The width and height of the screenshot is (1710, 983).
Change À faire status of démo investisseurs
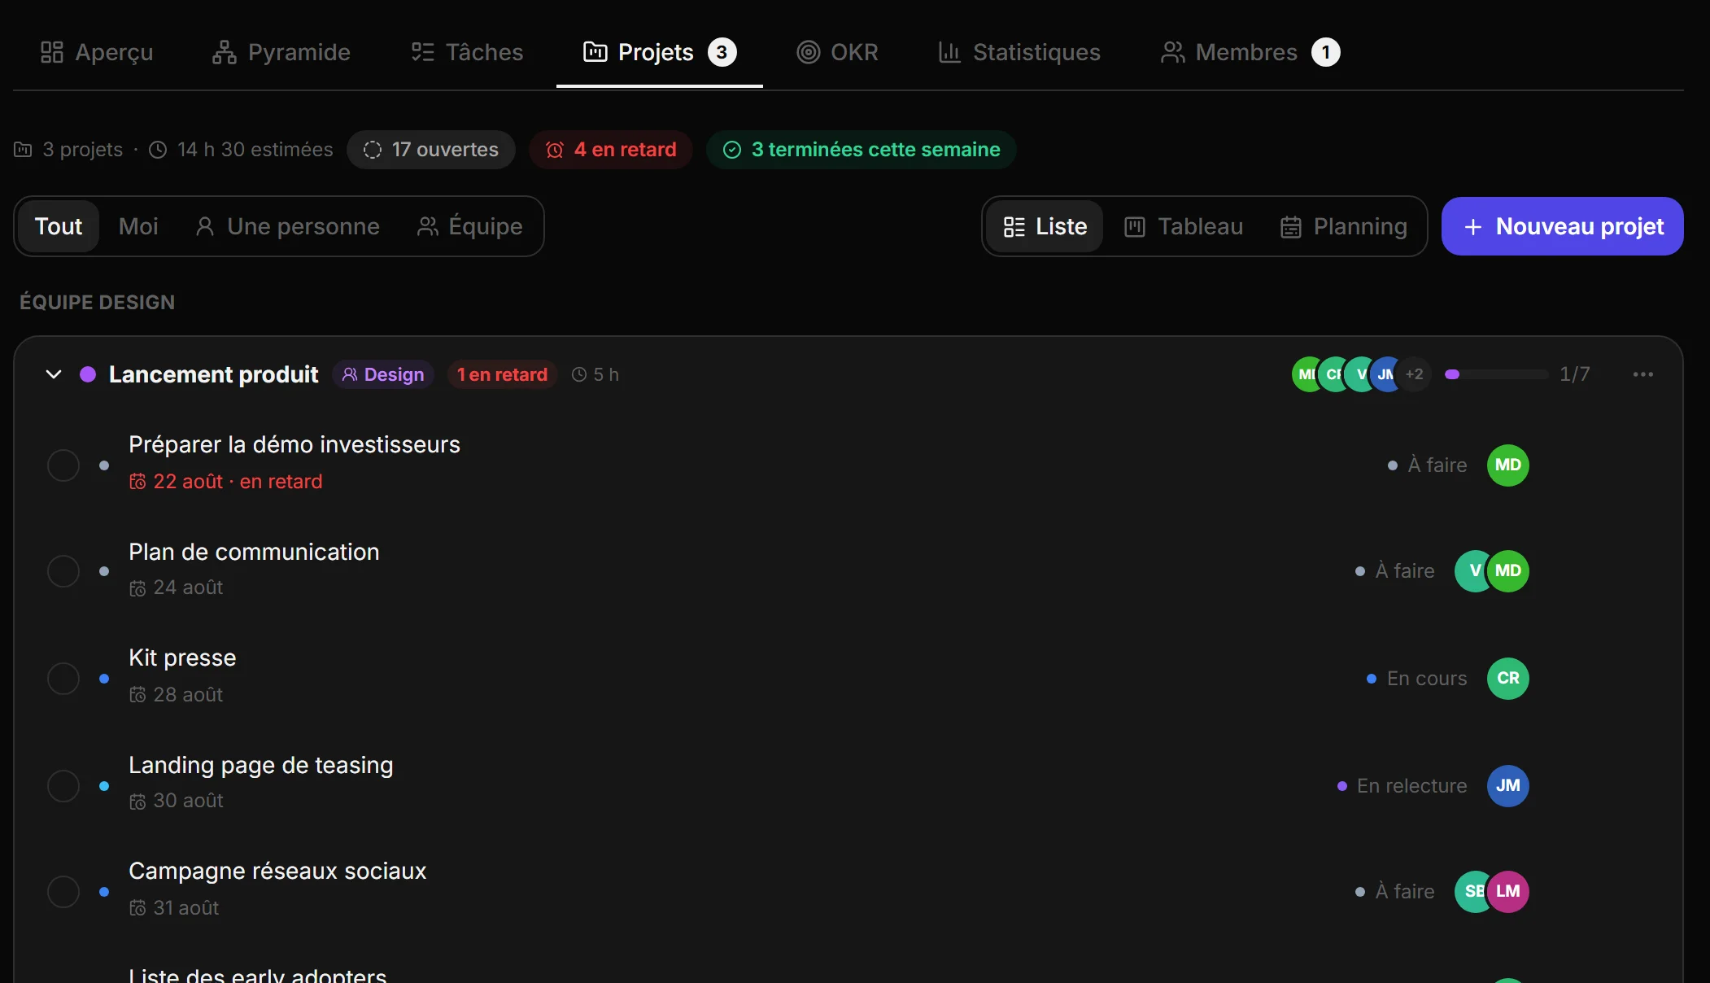1428,465
